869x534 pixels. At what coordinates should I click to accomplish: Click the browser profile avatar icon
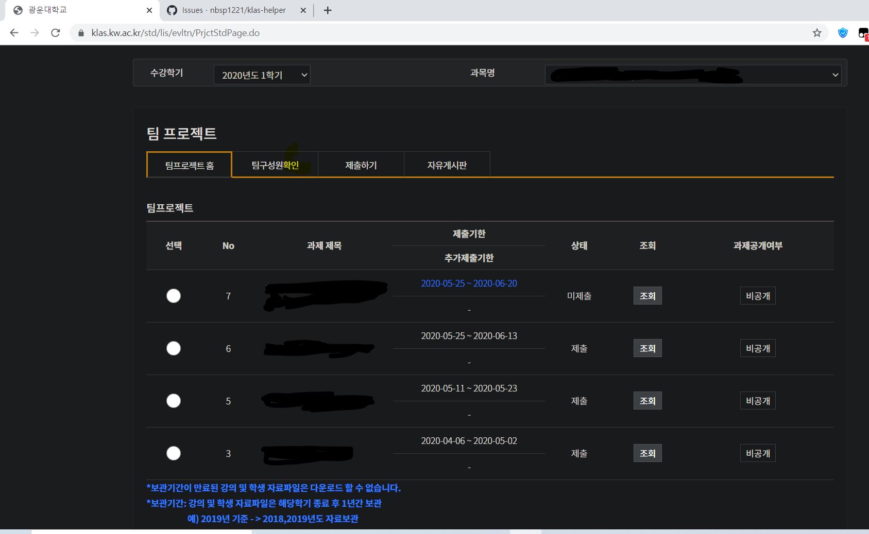[x=863, y=32]
